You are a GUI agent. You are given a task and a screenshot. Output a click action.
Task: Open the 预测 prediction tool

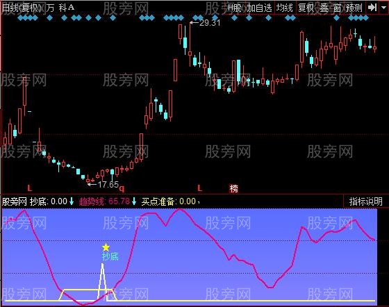coord(354,8)
